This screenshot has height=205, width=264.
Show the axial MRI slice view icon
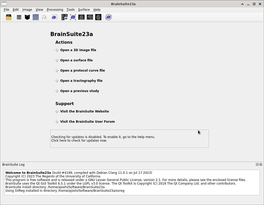[x=98, y=17]
